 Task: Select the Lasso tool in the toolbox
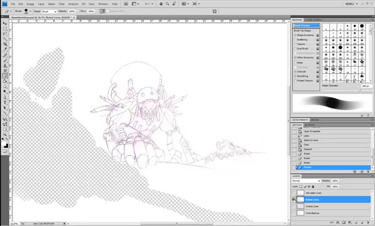click(x=5, y=34)
